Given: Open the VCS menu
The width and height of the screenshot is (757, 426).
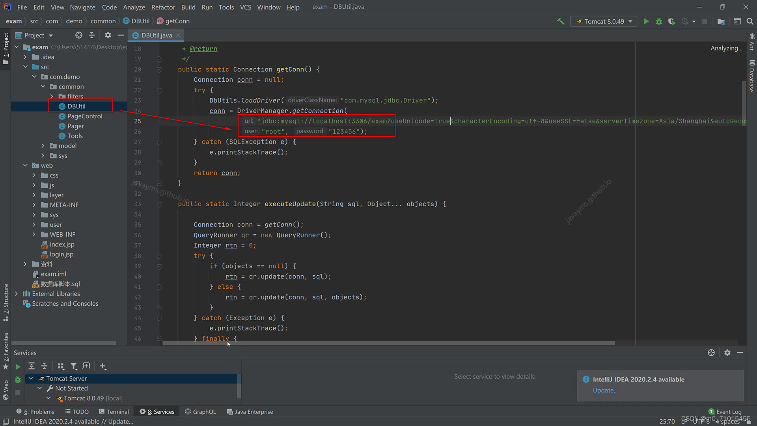Looking at the screenshot, I should [245, 7].
